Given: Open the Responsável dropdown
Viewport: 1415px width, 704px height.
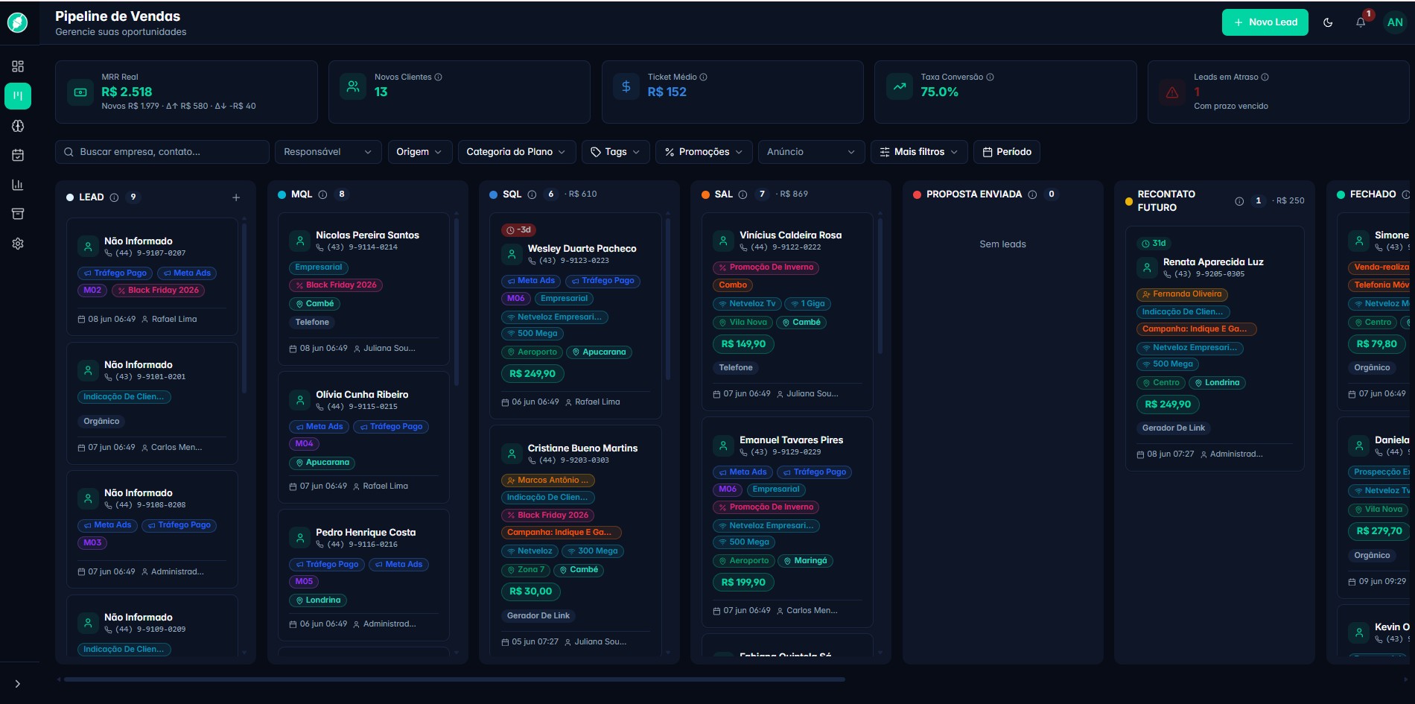Looking at the screenshot, I should 328,152.
